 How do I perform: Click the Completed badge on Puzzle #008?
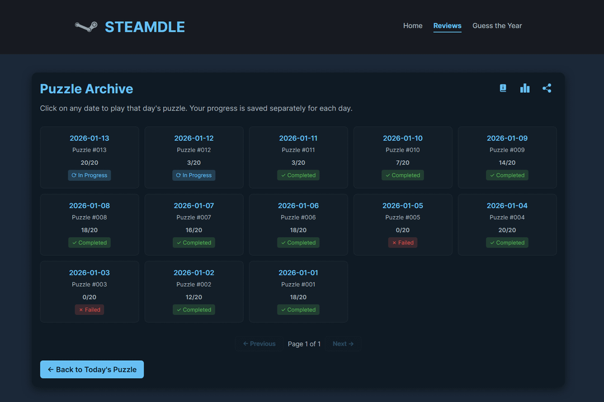[89, 243]
